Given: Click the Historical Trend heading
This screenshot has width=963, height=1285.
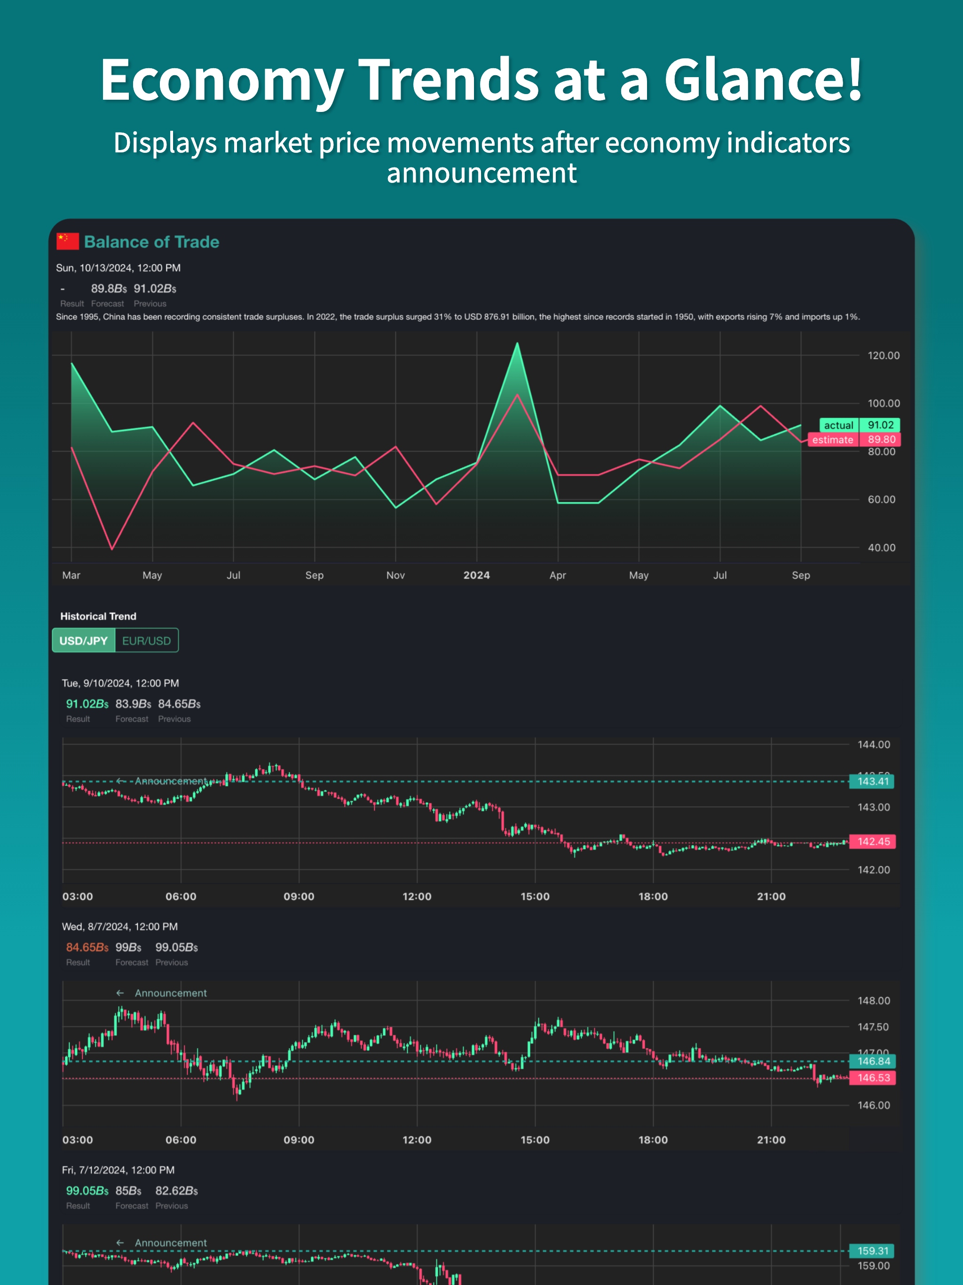Looking at the screenshot, I should [x=98, y=616].
